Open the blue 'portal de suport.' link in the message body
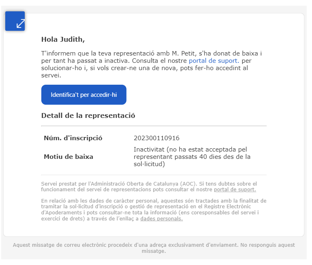 (x=214, y=61)
